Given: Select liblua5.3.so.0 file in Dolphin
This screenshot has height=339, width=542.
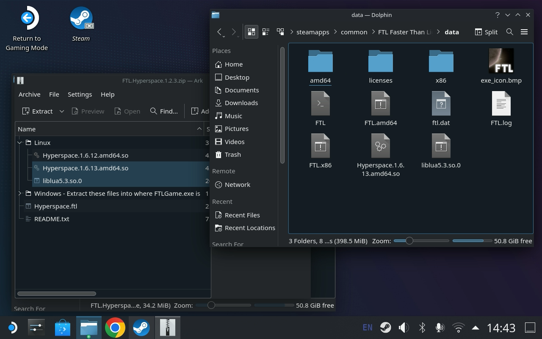Looking at the screenshot, I should [x=441, y=151].
